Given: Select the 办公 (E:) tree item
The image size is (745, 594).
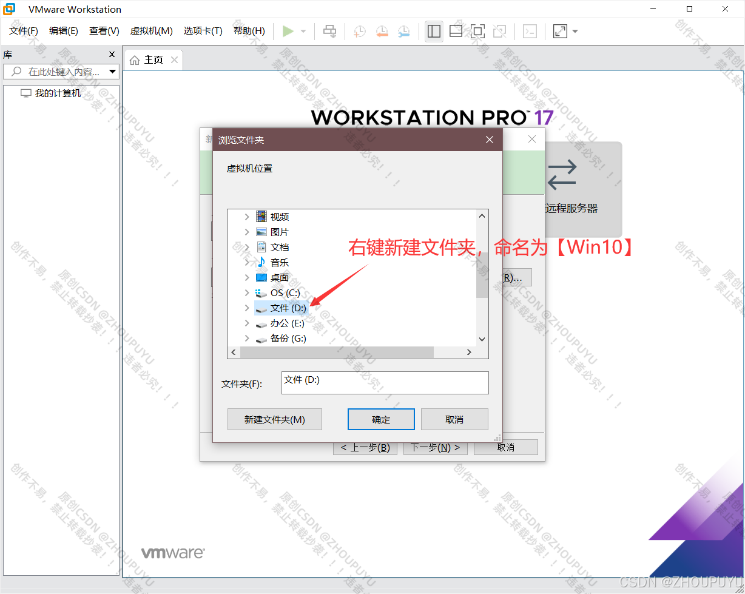Looking at the screenshot, I should click(x=280, y=323).
